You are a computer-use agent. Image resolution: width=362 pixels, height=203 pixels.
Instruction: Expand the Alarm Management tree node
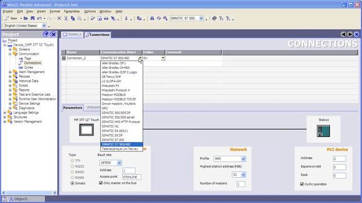10,72
